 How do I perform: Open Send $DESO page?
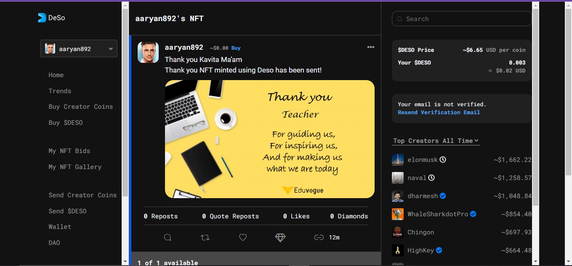point(67,211)
